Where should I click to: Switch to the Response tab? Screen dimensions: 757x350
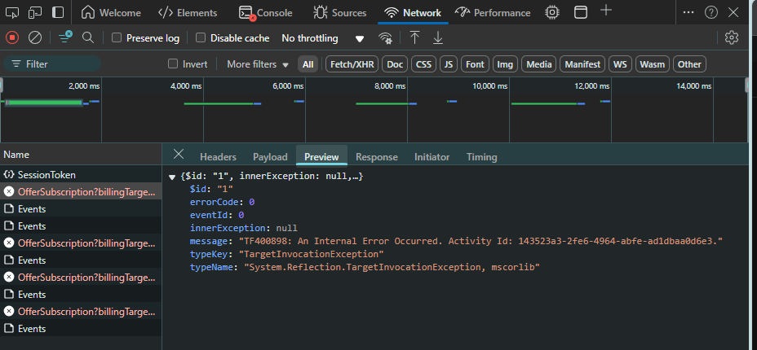pos(377,157)
